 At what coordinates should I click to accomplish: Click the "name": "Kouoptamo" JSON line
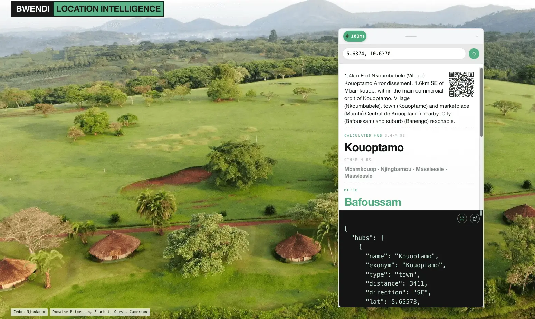tap(402, 256)
